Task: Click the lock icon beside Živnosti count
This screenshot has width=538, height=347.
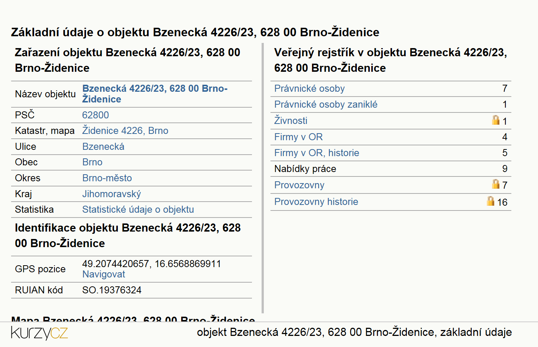Action: tap(495, 120)
